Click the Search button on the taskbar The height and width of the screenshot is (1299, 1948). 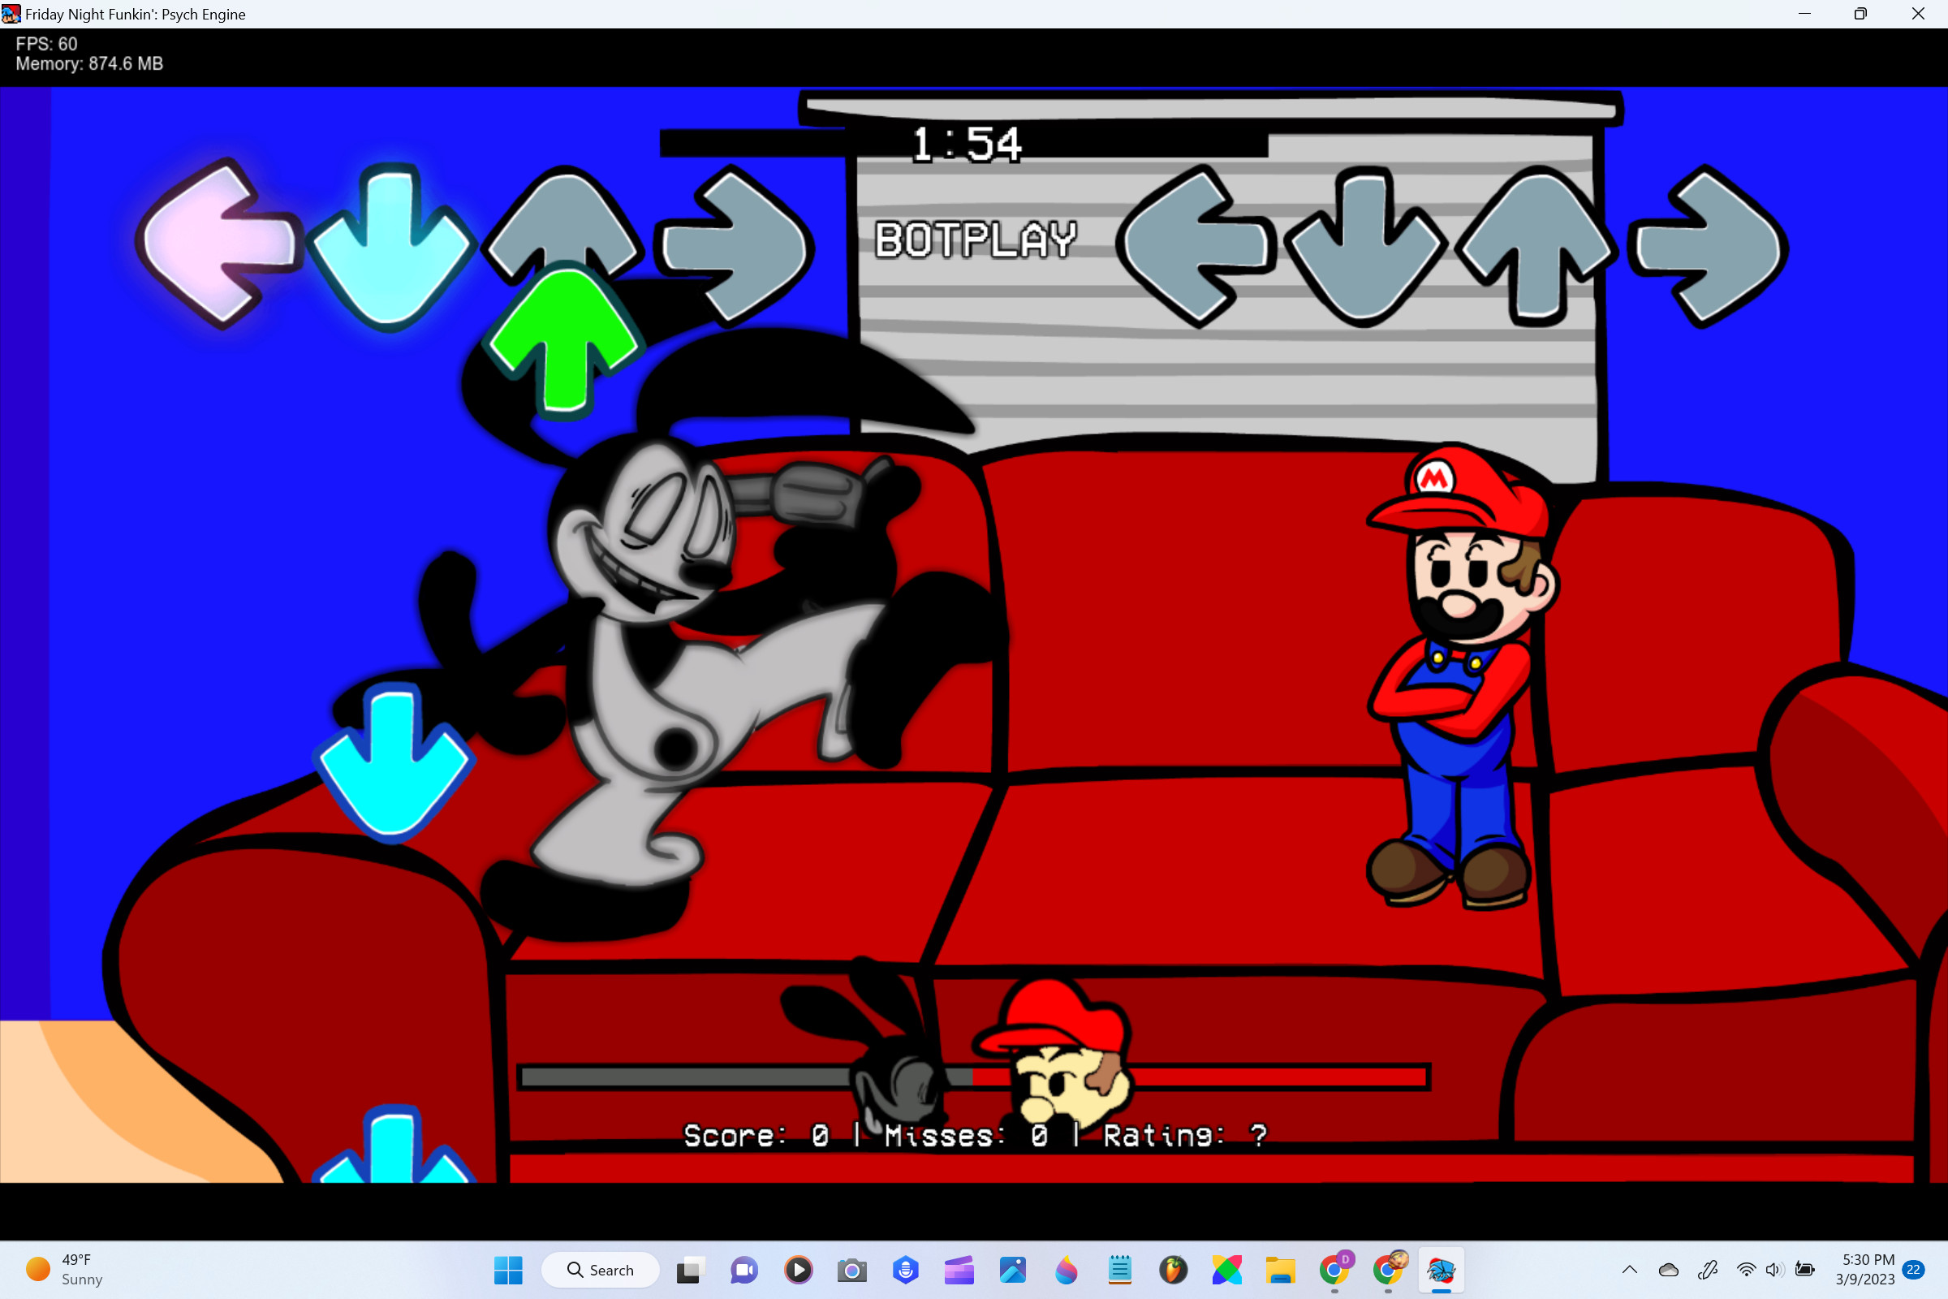[601, 1270]
